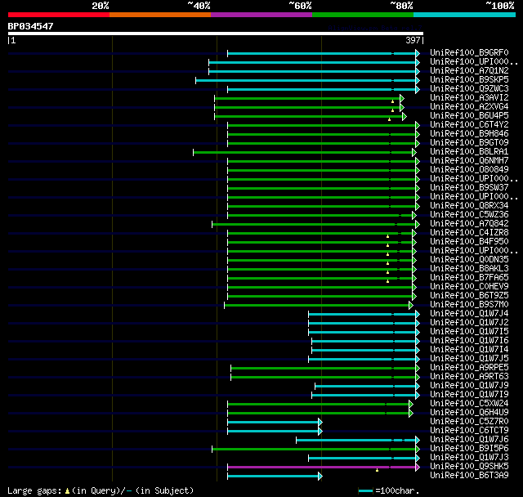Click the cyan ~100% identity legend segment

465,15
